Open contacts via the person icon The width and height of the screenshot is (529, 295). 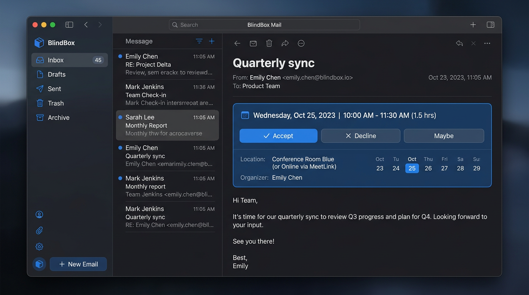[x=39, y=214]
